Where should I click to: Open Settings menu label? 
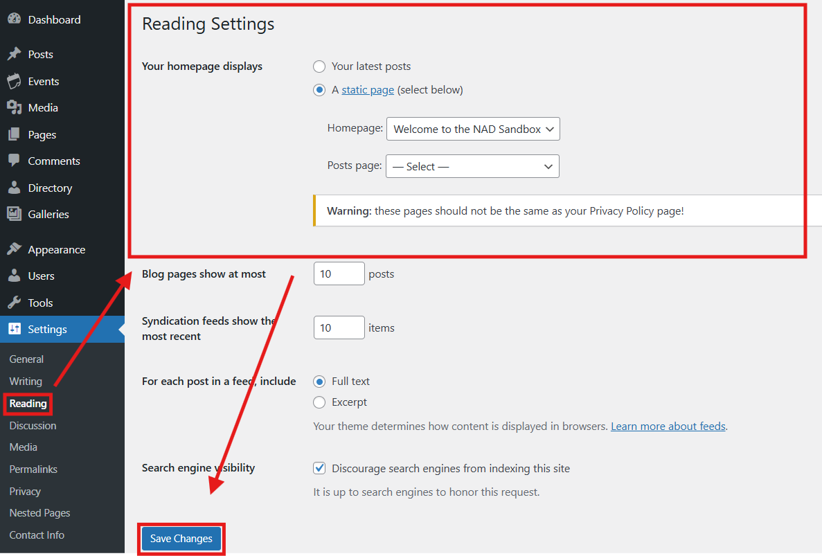[x=47, y=330]
